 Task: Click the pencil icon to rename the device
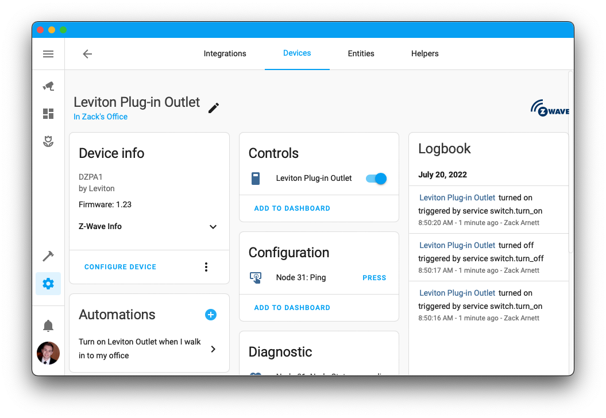click(213, 108)
